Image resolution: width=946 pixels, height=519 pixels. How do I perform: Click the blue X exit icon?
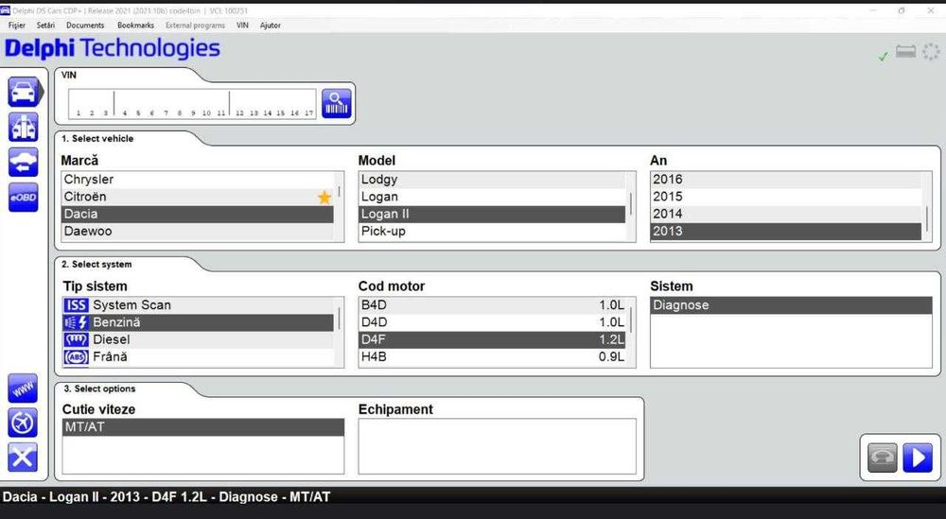pyautogui.click(x=23, y=457)
